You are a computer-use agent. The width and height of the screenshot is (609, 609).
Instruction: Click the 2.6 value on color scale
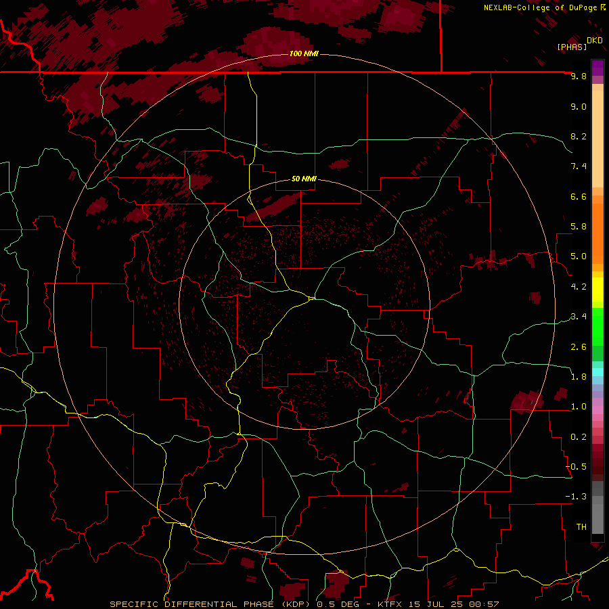[579, 347]
